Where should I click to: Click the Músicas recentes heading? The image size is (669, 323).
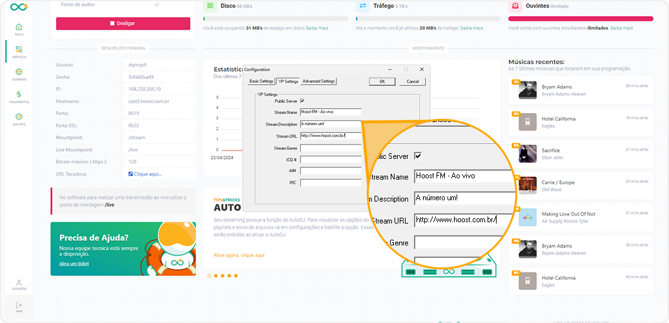537,62
